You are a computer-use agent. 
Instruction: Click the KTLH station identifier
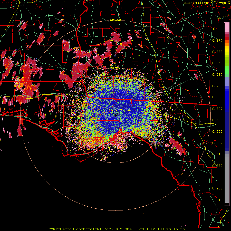point(143,229)
